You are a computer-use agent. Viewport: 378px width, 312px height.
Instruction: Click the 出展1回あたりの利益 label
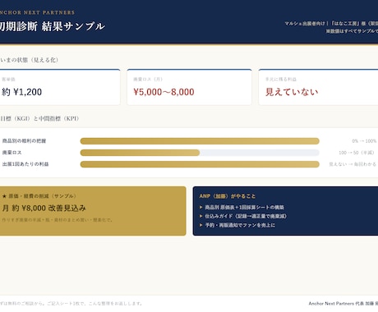[25, 164]
